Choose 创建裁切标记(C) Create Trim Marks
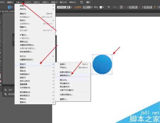This screenshot has height=123, width=160. pos(35,60)
